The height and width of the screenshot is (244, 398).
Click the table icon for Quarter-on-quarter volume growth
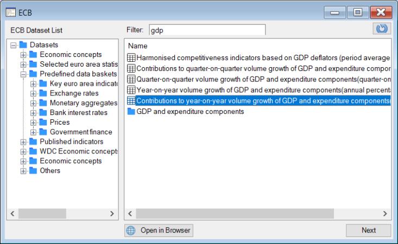[x=131, y=79]
